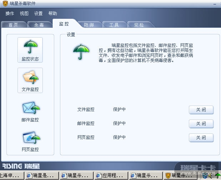The width and height of the screenshot is (221, 180).
Task: Open the 帮助 menu
Action: [x=52, y=14]
